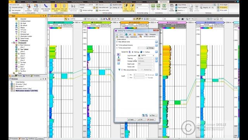This screenshot has width=248, height=140.
Task: Switch to the Statistics tab
Action: 139,34
